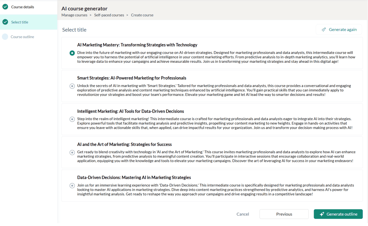Viewport: 368px width, 226px height.
Task: Open the Course details step
Action: tap(22, 7)
